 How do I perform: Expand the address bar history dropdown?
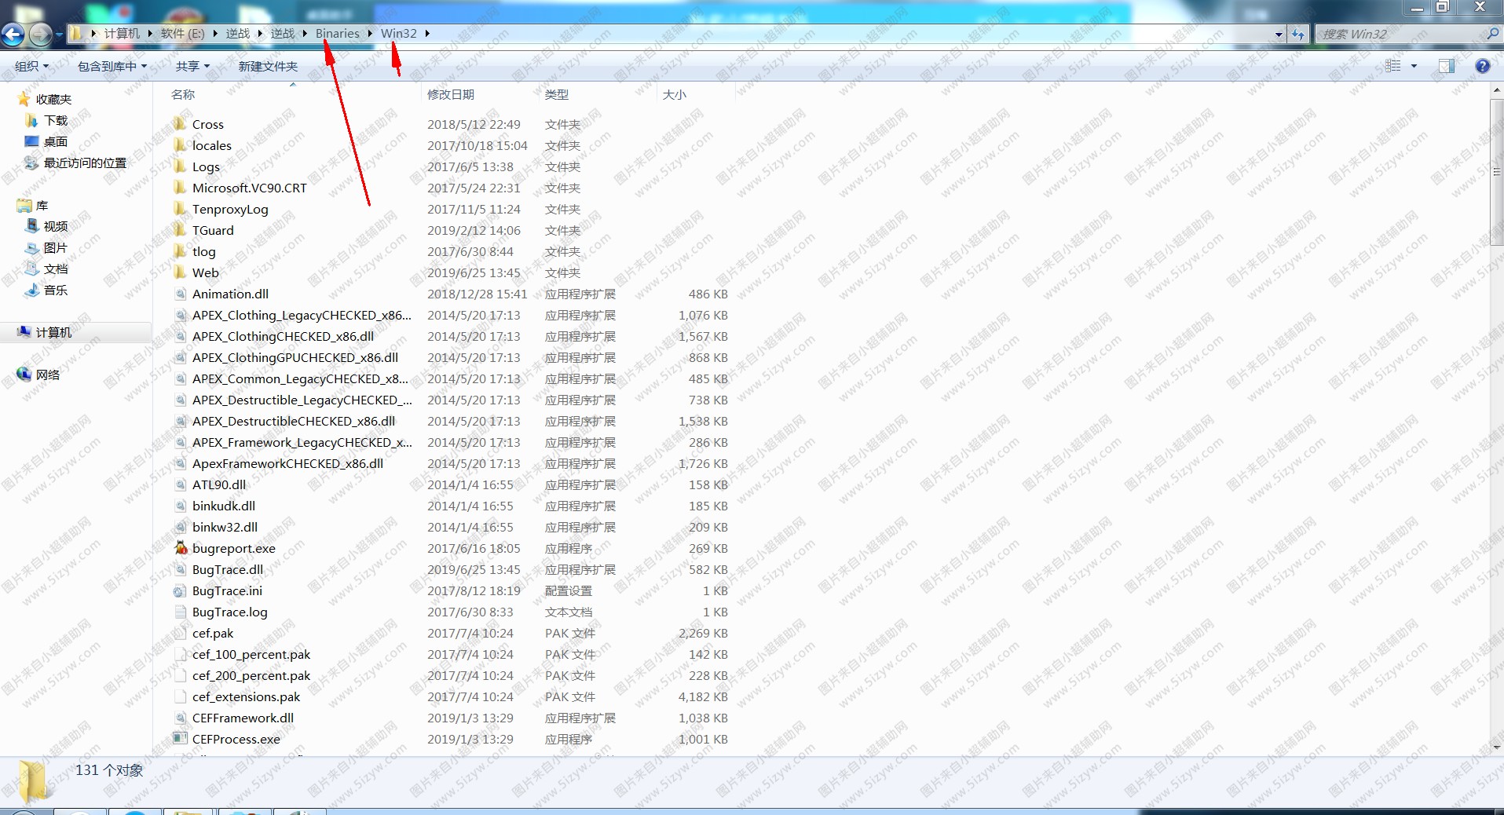tap(1279, 34)
